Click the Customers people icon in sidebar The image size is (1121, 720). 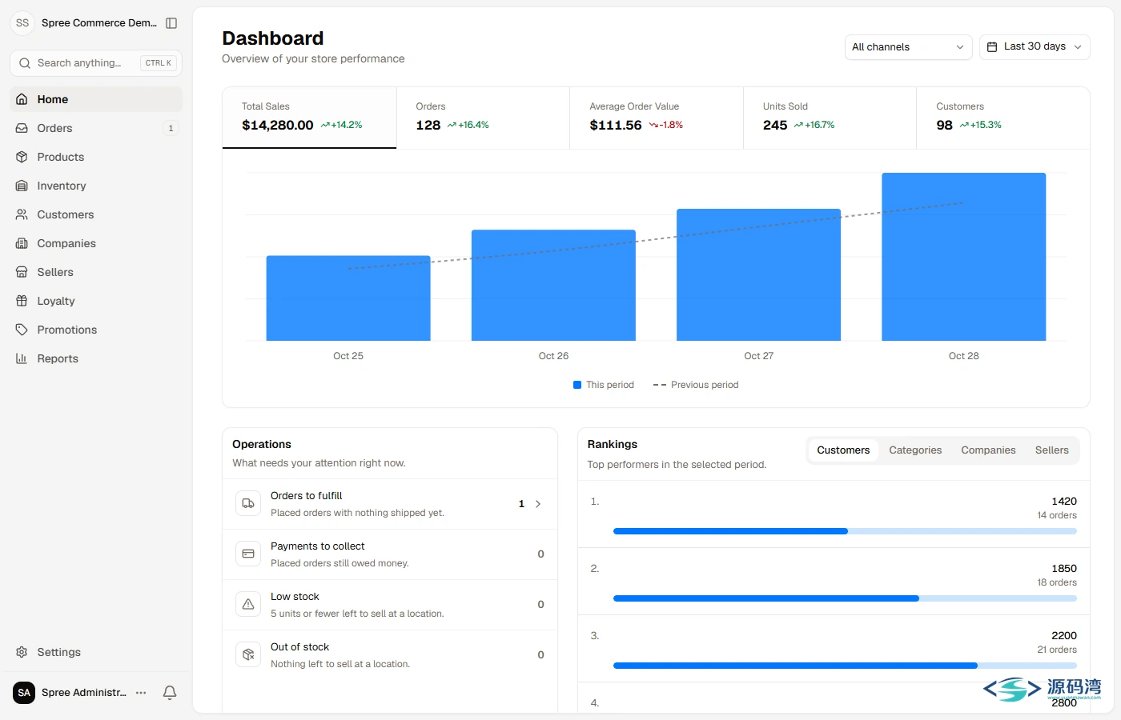click(22, 214)
